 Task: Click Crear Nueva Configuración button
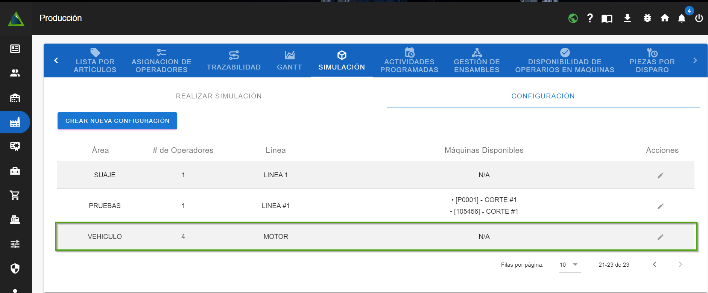tap(117, 121)
